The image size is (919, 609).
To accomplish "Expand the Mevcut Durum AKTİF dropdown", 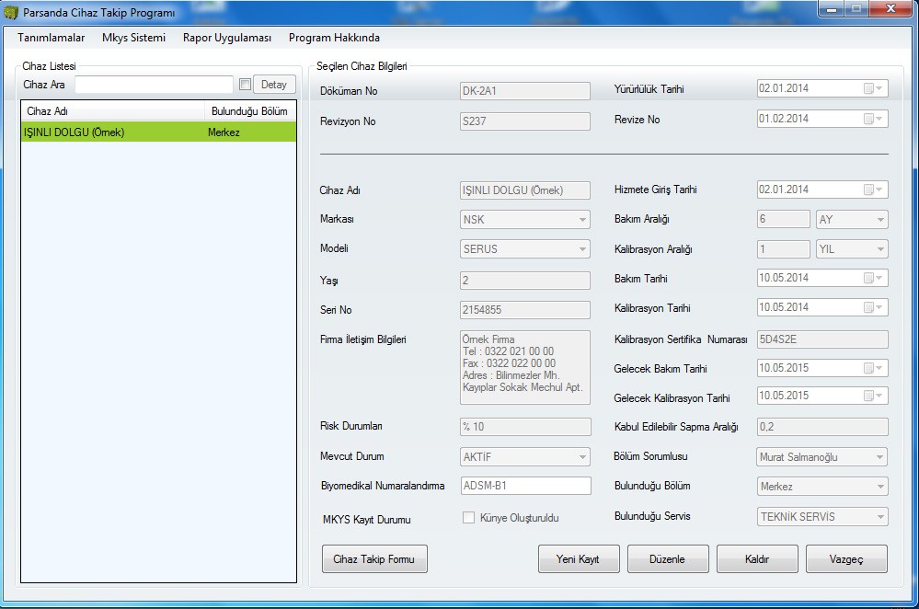I will click(x=582, y=456).
